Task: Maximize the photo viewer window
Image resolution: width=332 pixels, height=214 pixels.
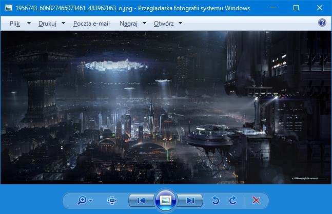Action: (x=296, y=8)
